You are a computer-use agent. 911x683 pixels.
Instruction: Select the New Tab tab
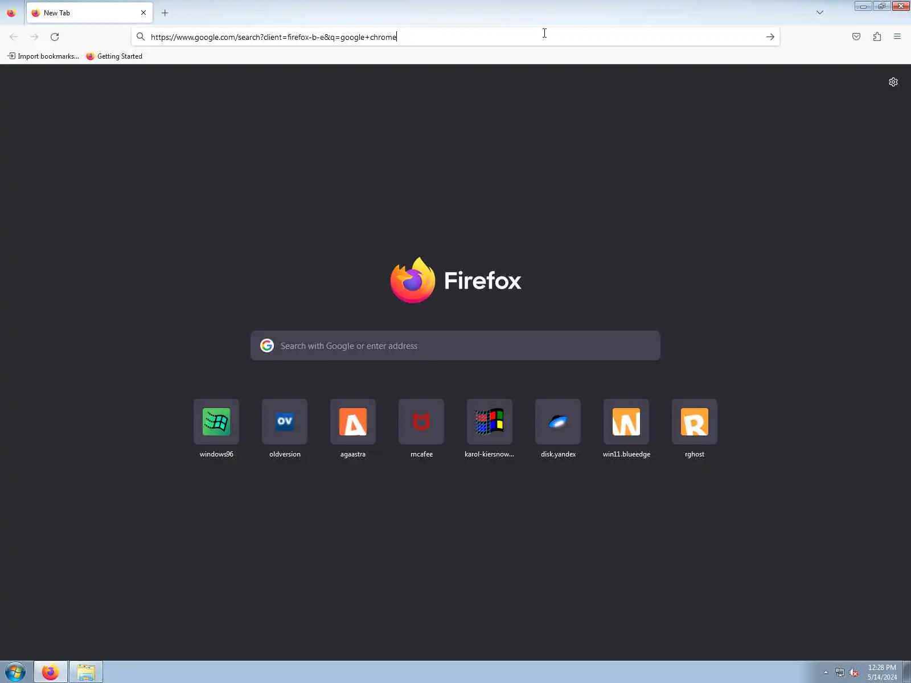click(89, 13)
